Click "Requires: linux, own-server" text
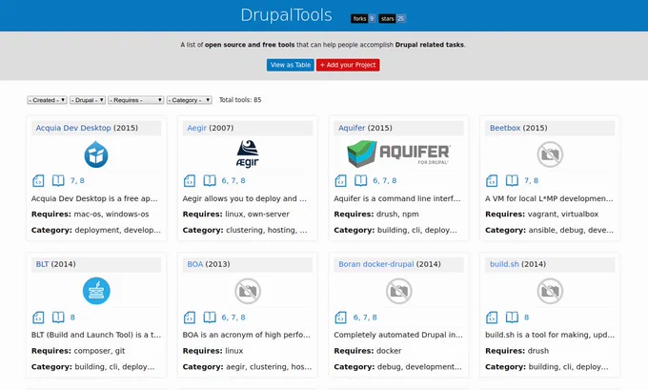The height and width of the screenshot is (390, 648). [236, 214]
